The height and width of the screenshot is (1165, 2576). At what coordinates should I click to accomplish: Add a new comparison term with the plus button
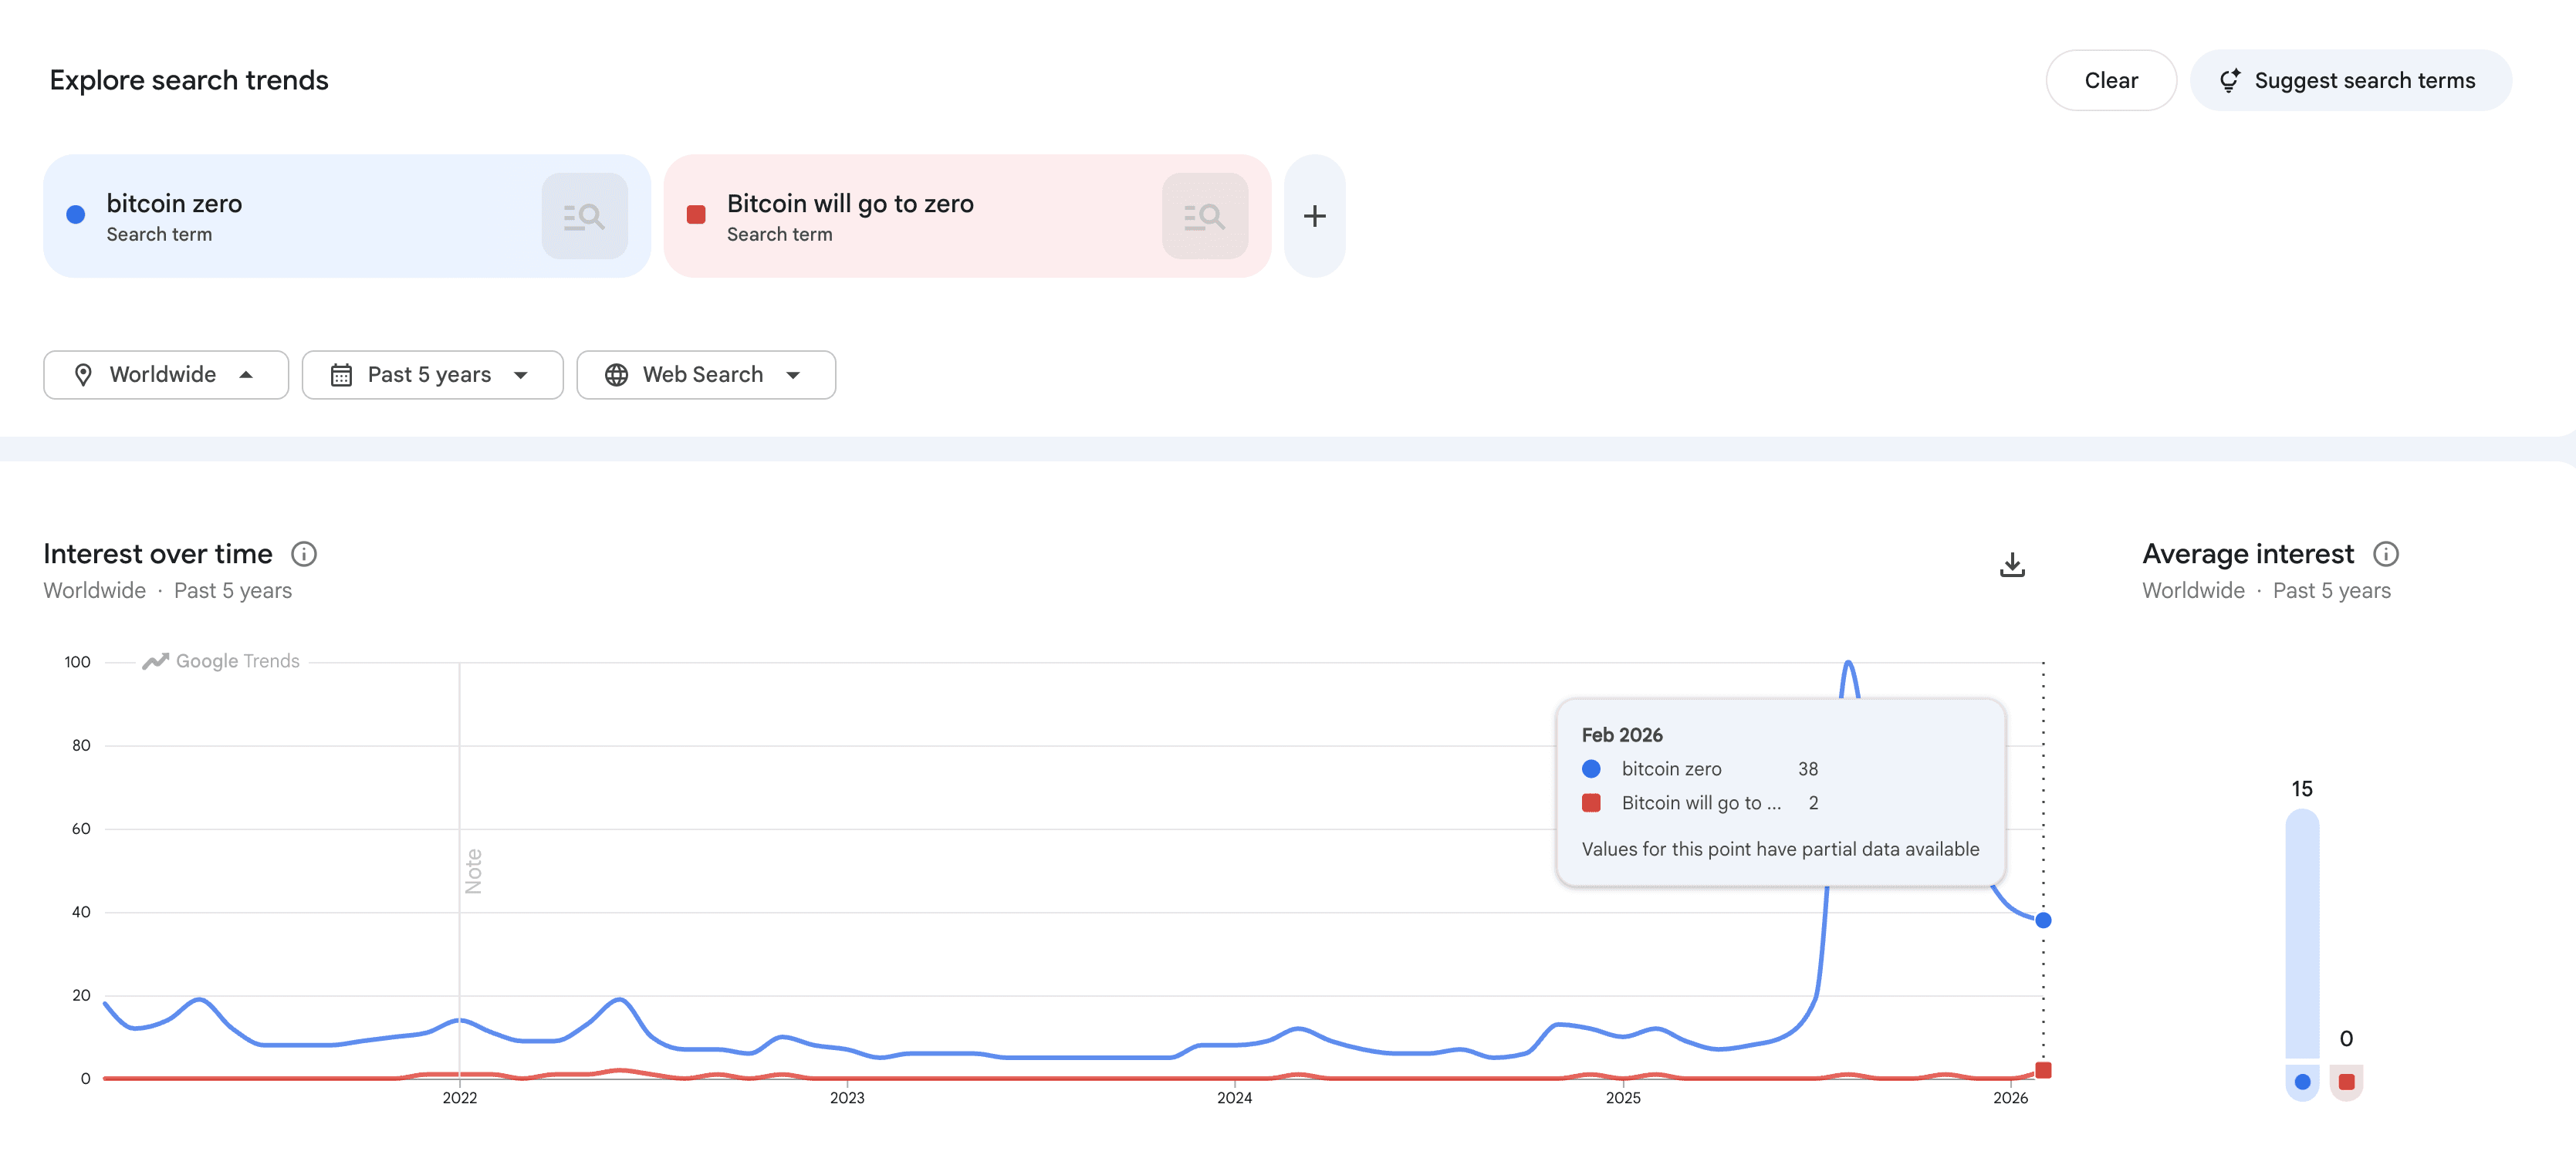tap(1314, 215)
